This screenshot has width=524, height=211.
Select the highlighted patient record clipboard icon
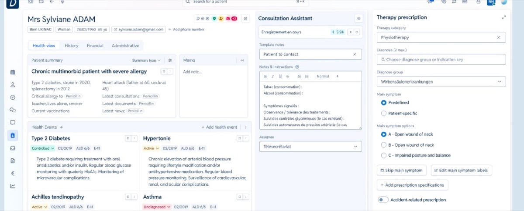click(x=13, y=135)
